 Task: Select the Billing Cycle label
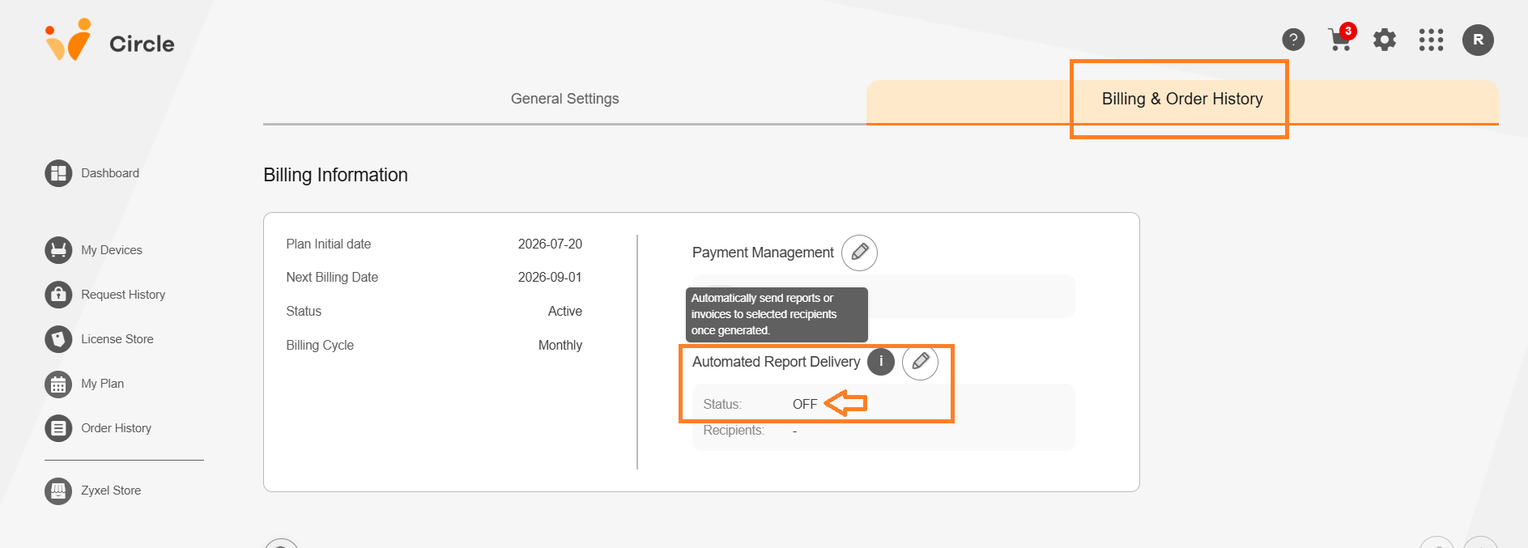(x=320, y=345)
